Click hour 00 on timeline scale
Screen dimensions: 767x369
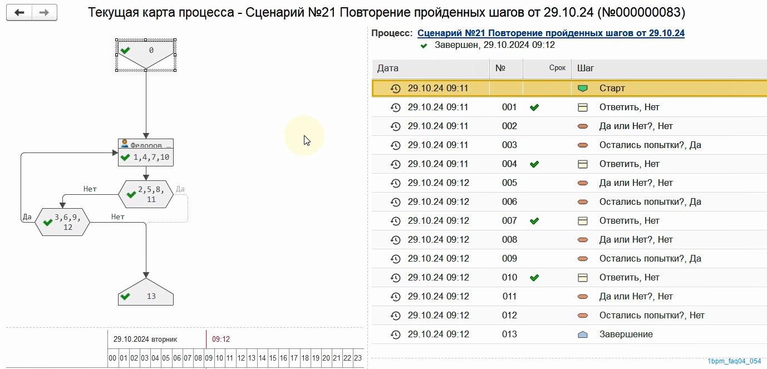(x=112, y=358)
